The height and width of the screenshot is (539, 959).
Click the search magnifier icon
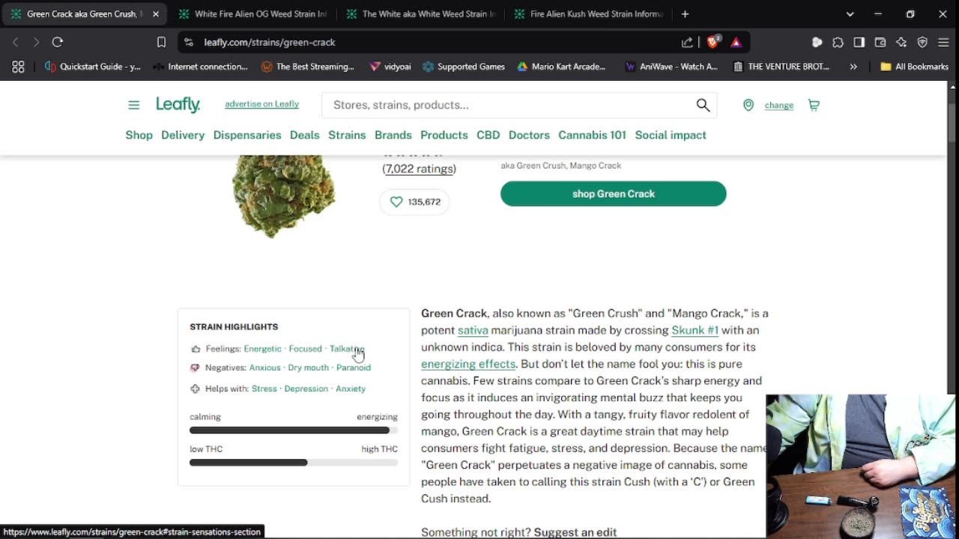pos(703,105)
